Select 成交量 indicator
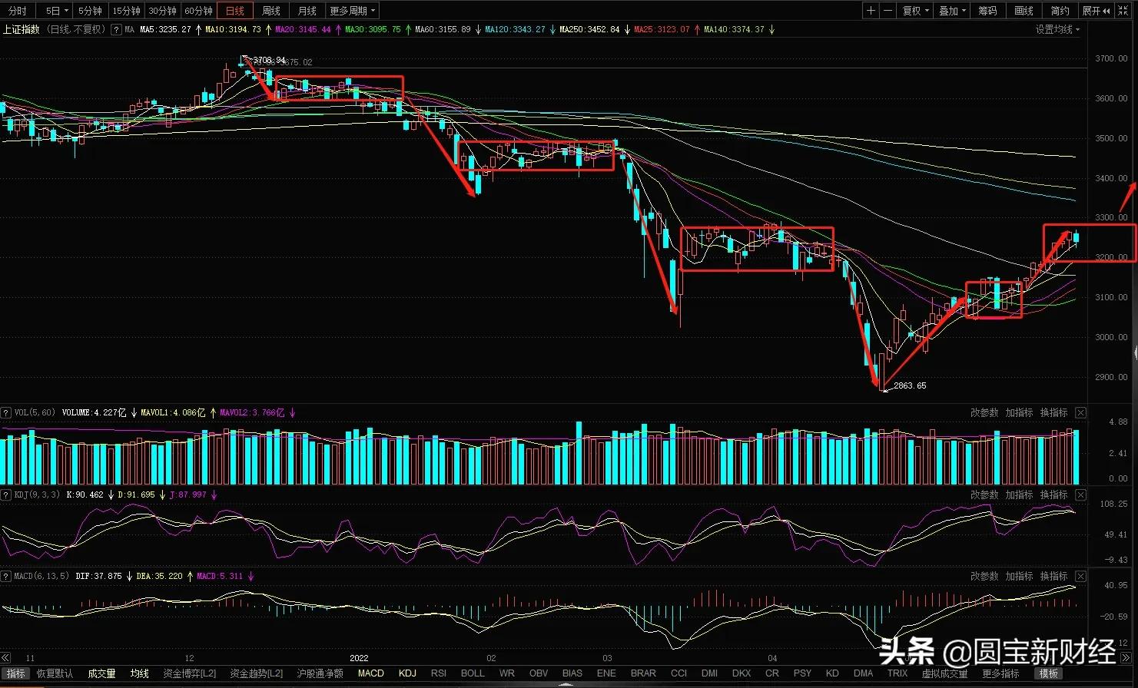This screenshot has width=1138, height=688. [x=101, y=673]
